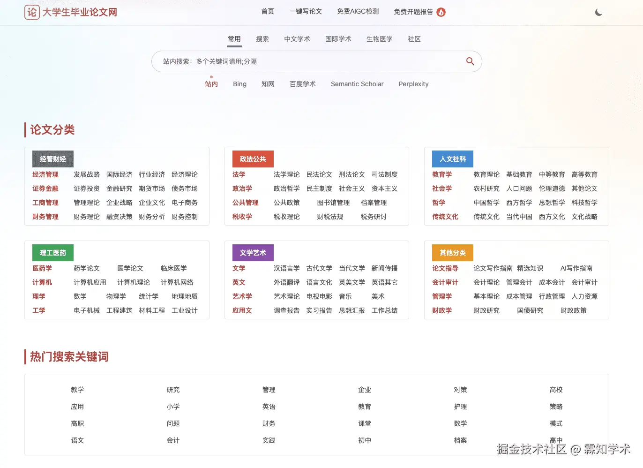The image size is (643, 468).
Task: Select the Bing search source
Action: coord(239,84)
